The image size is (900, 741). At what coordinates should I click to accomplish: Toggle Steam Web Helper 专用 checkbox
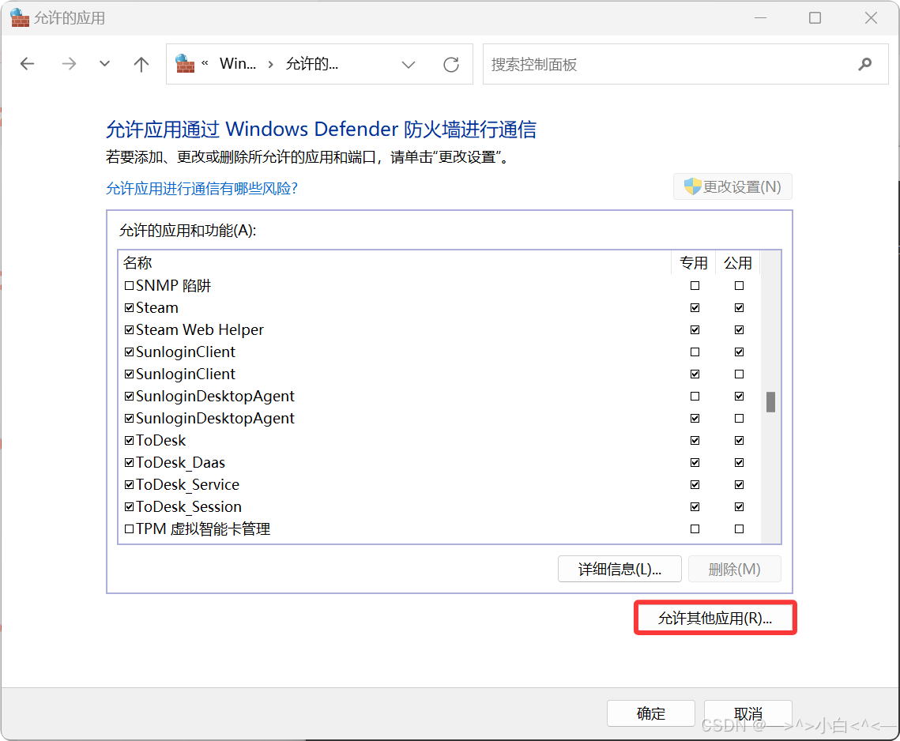(x=695, y=329)
